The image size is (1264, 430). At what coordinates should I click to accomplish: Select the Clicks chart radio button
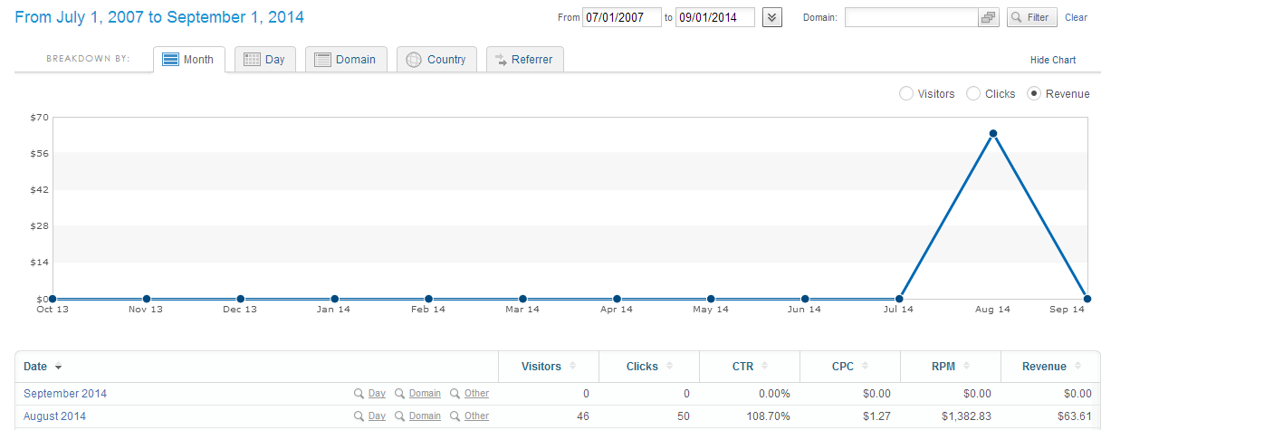tap(973, 93)
